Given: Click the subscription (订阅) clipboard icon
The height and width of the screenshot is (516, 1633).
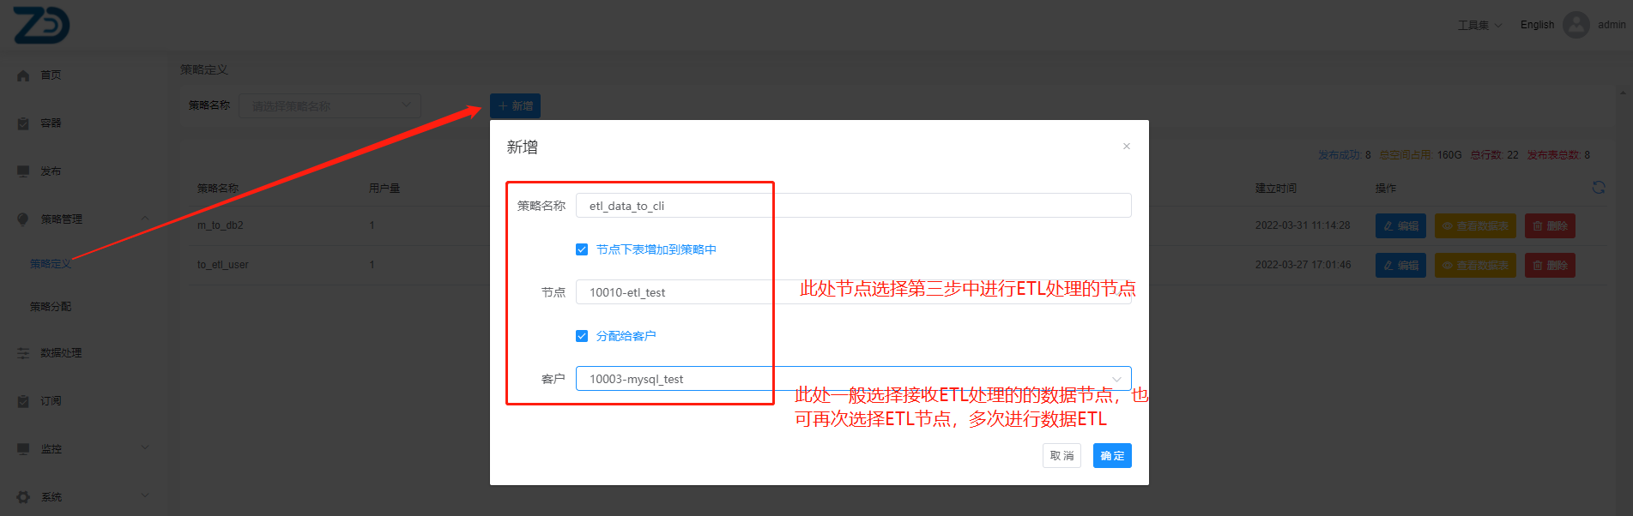Looking at the screenshot, I should pos(23,401).
